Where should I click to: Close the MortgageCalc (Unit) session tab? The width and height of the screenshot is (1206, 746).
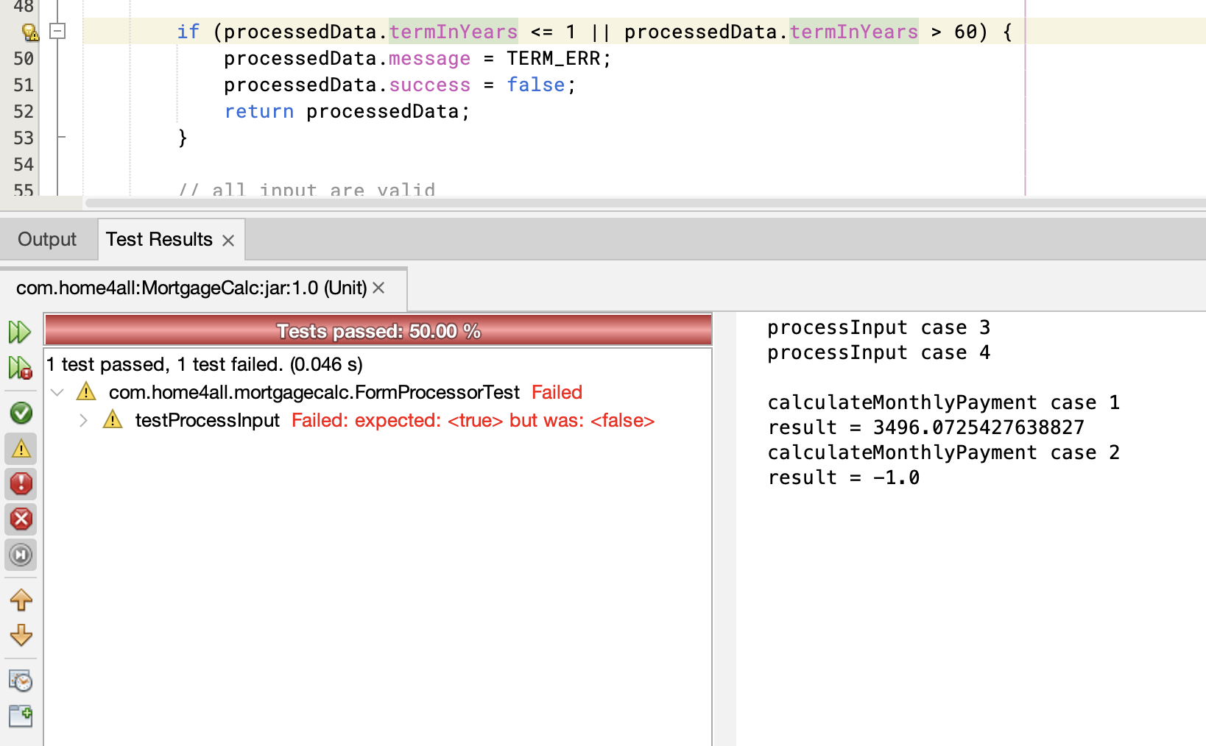378,288
